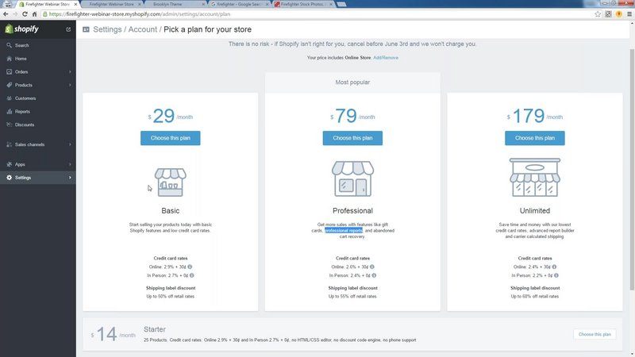Click the browser Home icon
Image resolution: width=635 pixels, height=357 pixels.
(34, 13)
